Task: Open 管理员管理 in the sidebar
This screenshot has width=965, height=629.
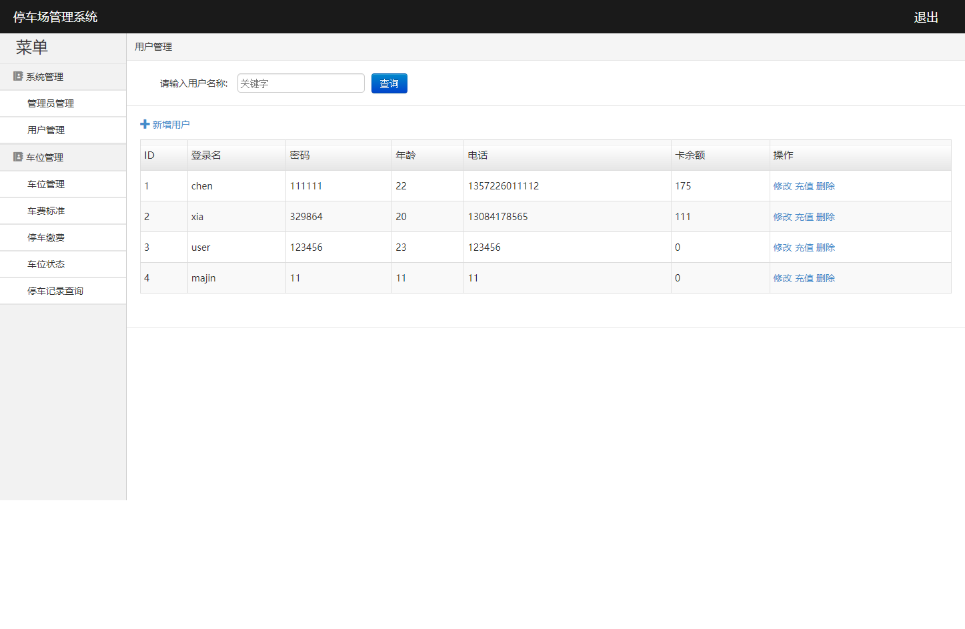Action: 51,104
